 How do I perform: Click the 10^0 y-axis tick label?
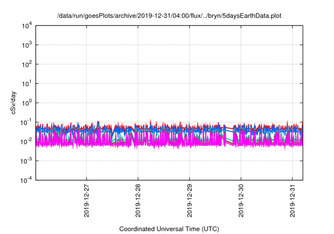click(x=27, y=103)
